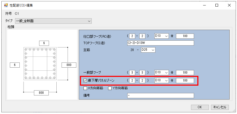This screenshot has width=237, height=114.
Task: Maximize the 柱配筋リスト編集 window
Action: pos(217,5)
